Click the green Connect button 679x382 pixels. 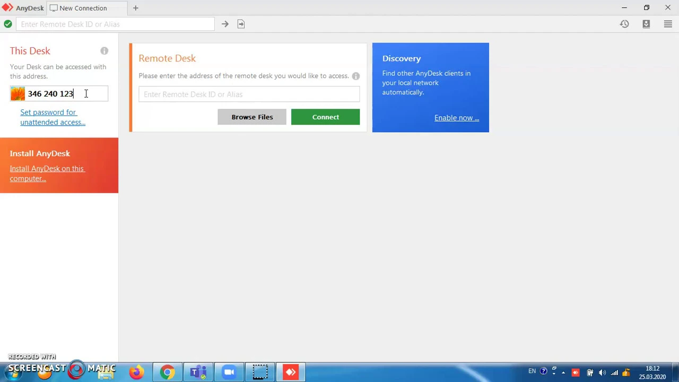(x=325, y=117)
